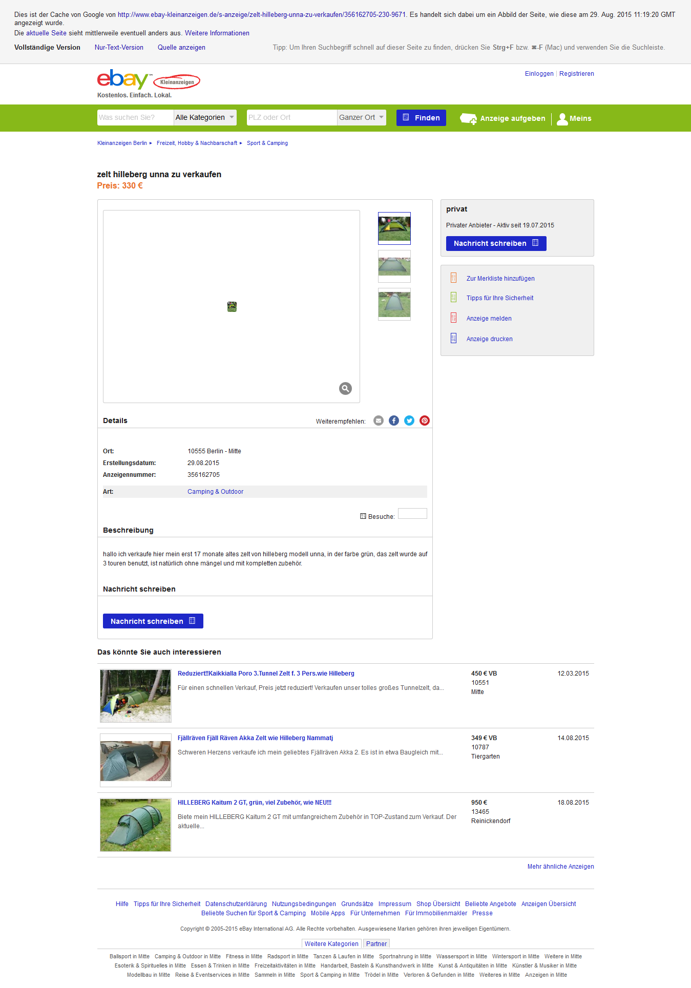Open Fjällräven Akka Zelt listing title

255,738
